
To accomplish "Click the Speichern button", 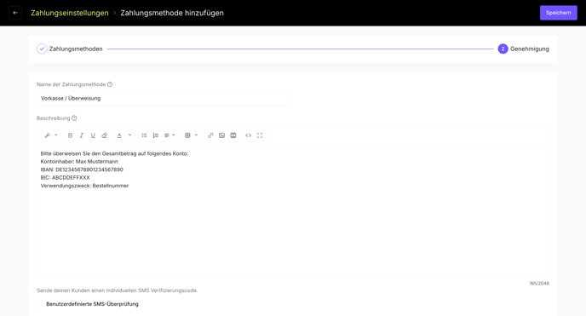I will pyautogui.click(x=559, y=13).
